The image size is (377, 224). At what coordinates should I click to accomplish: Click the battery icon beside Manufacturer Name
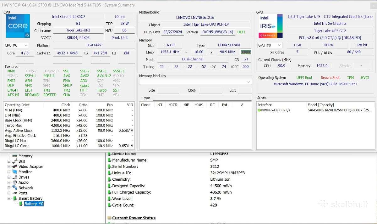coord(109,160)
